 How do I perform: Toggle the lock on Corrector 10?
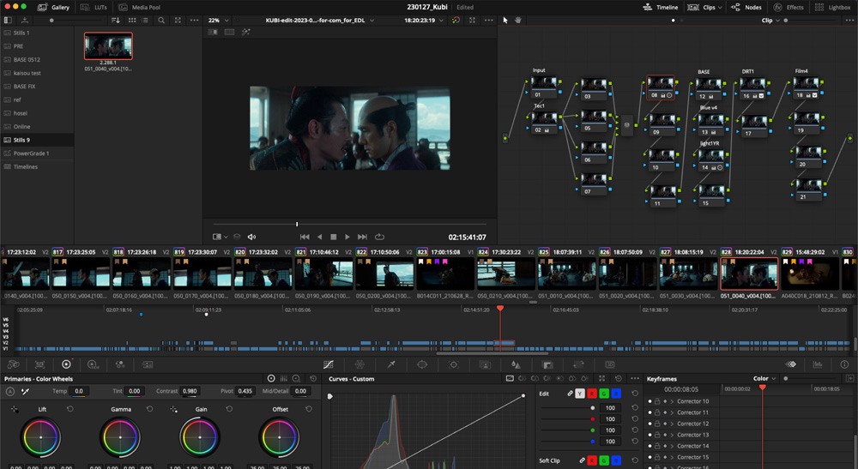pos(657,401)
